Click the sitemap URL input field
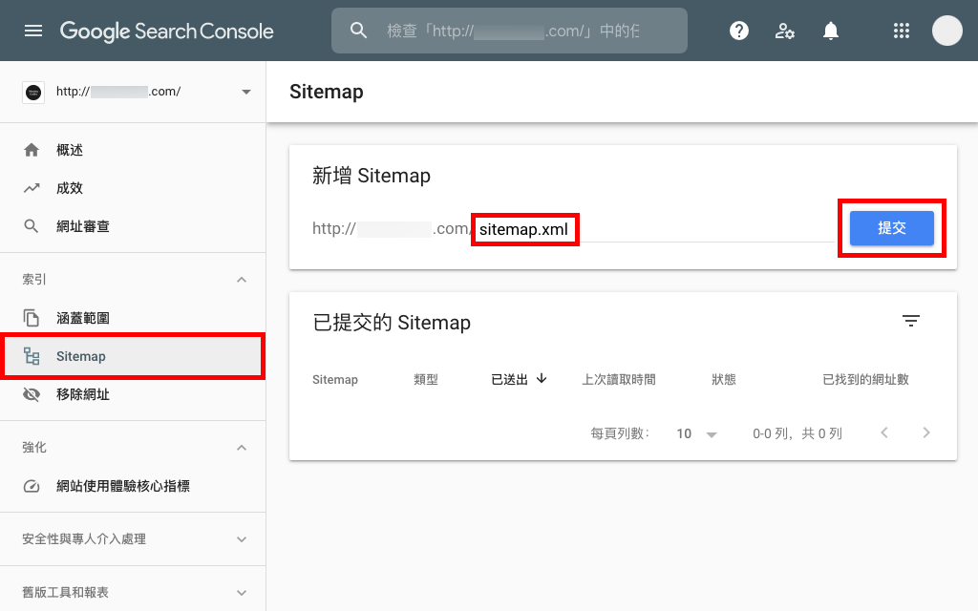Image resolution: width=978 pixels, height=611 pixels. pyautogui.click(x=653, y=229)
